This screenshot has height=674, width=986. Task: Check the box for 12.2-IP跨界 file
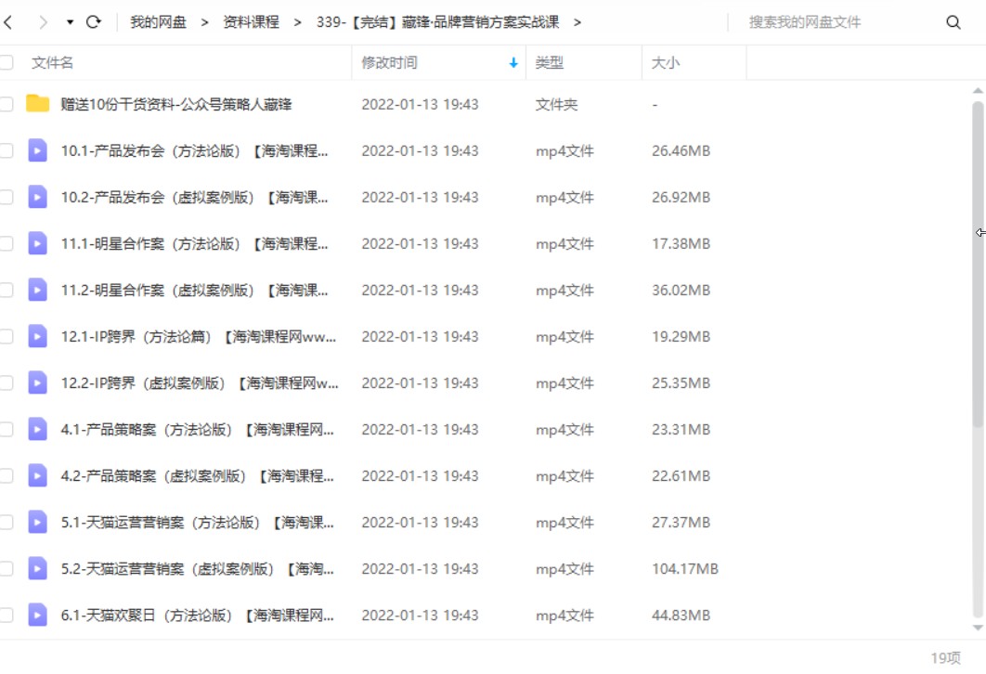[6, 382]
